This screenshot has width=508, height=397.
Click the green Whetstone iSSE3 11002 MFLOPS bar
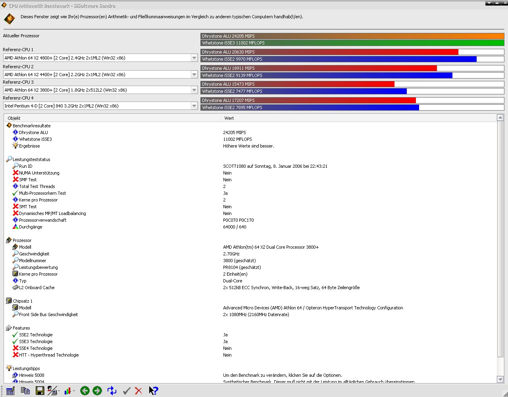click(352, 43)
